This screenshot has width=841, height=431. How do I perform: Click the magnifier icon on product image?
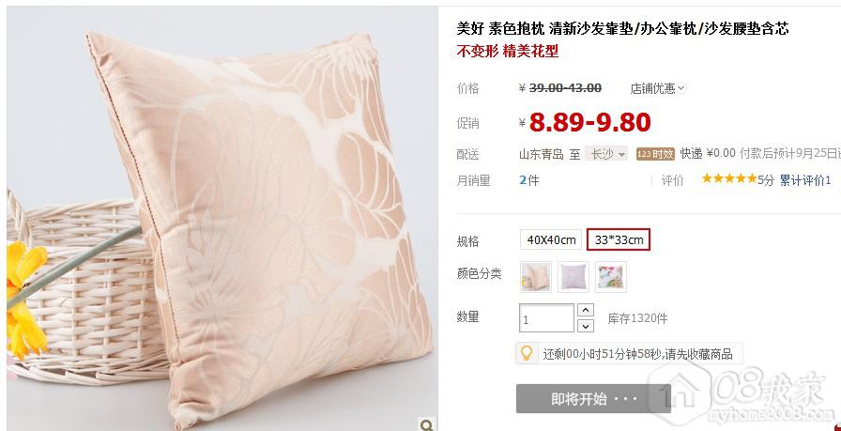pos(427,424)
